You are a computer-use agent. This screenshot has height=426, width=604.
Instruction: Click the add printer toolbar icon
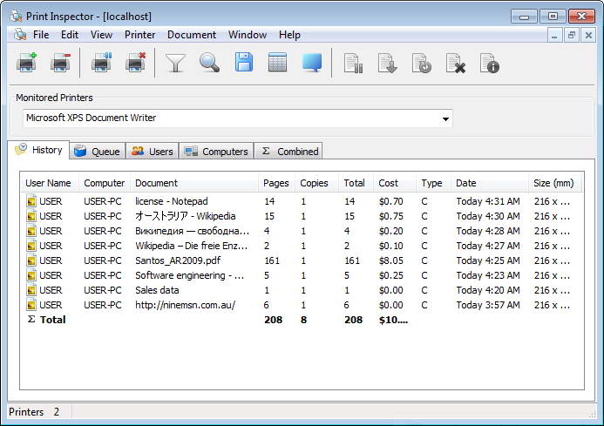[x=26, y=63]
